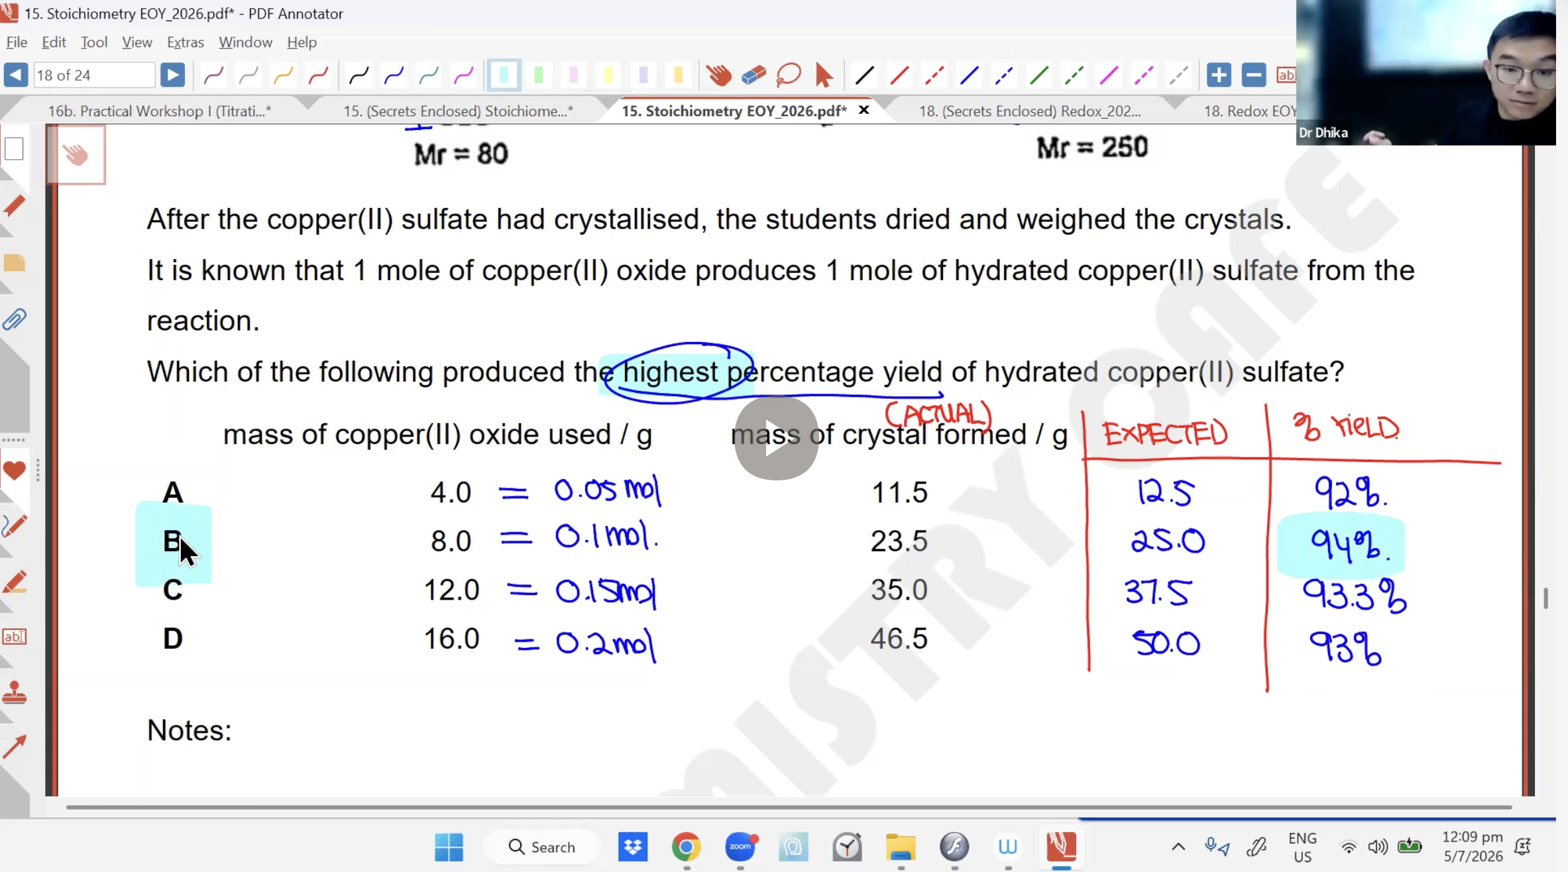Select the blue pen preset
Viewport: 1568px width, 872px height.
pyautogui.click(x=394, y=76)
